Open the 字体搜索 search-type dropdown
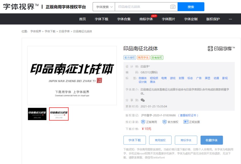 coord(103,6)
